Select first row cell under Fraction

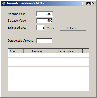37,55
